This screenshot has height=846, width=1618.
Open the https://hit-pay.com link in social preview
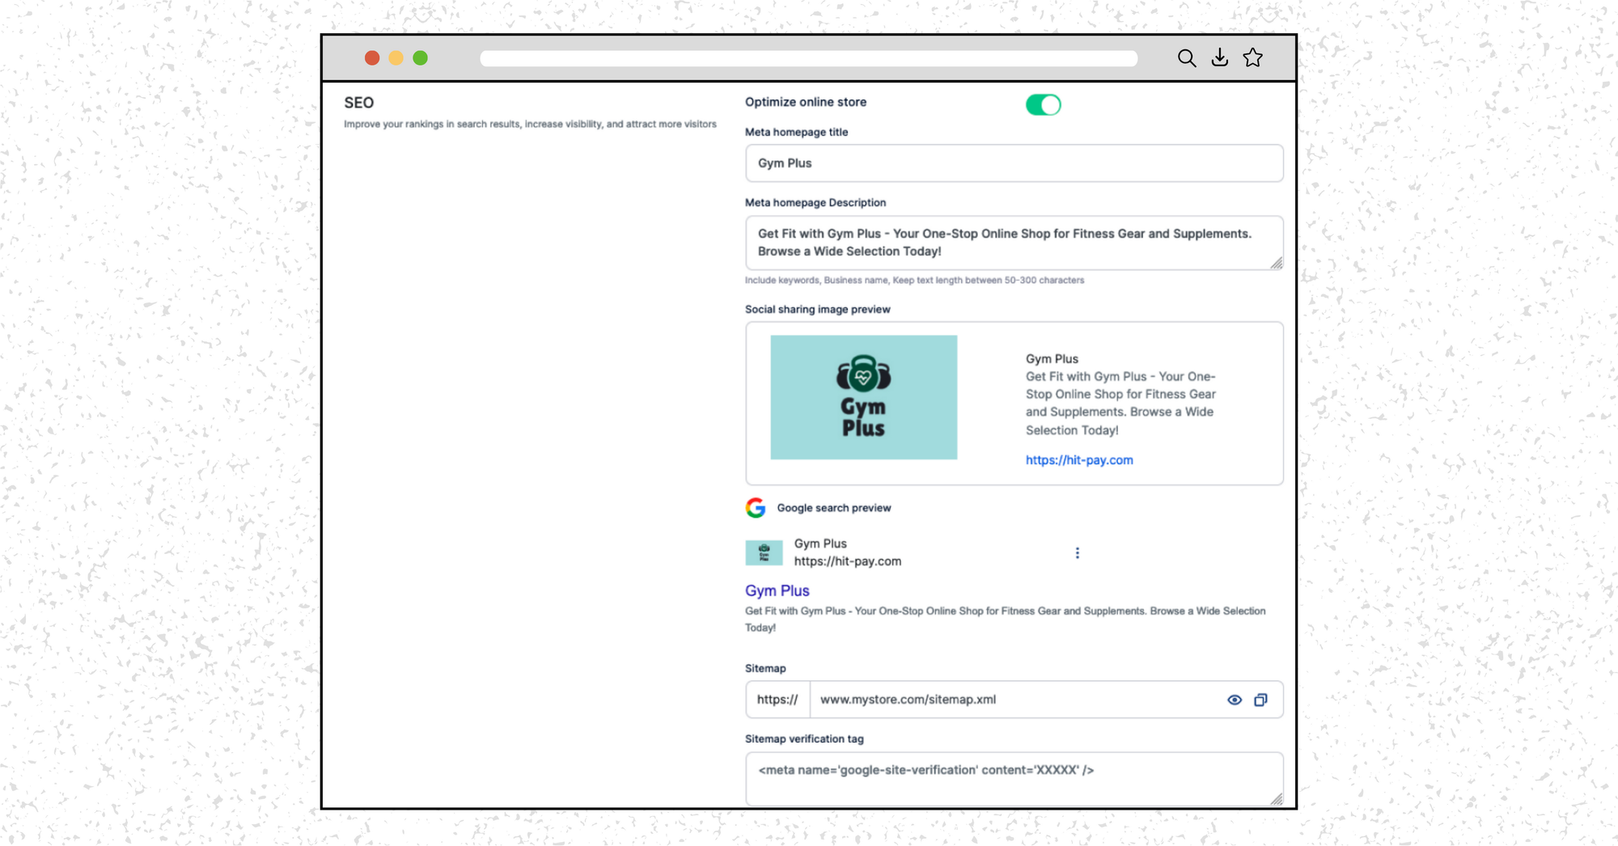pyautogui.click(x=1079, y=460)
